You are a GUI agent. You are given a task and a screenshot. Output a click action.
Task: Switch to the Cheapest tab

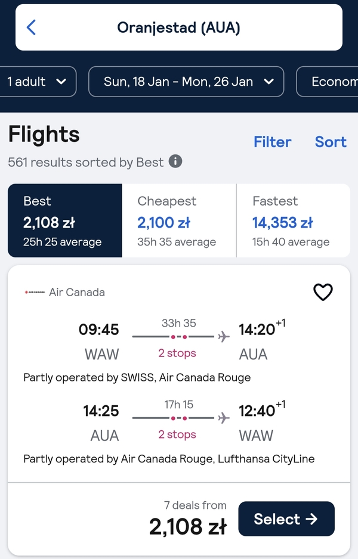pos(179,221)
